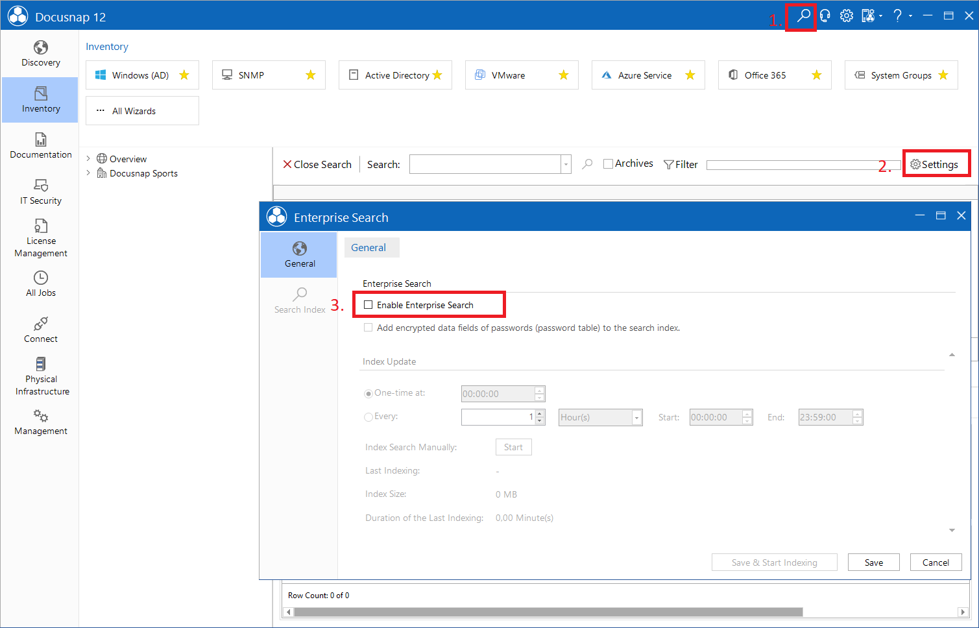Cancel the Enterprise Search dialog

936,562
